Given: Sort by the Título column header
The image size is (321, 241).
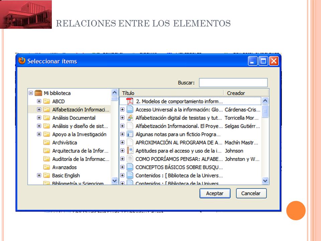Looking at the screenshot, I should (172, 93).
